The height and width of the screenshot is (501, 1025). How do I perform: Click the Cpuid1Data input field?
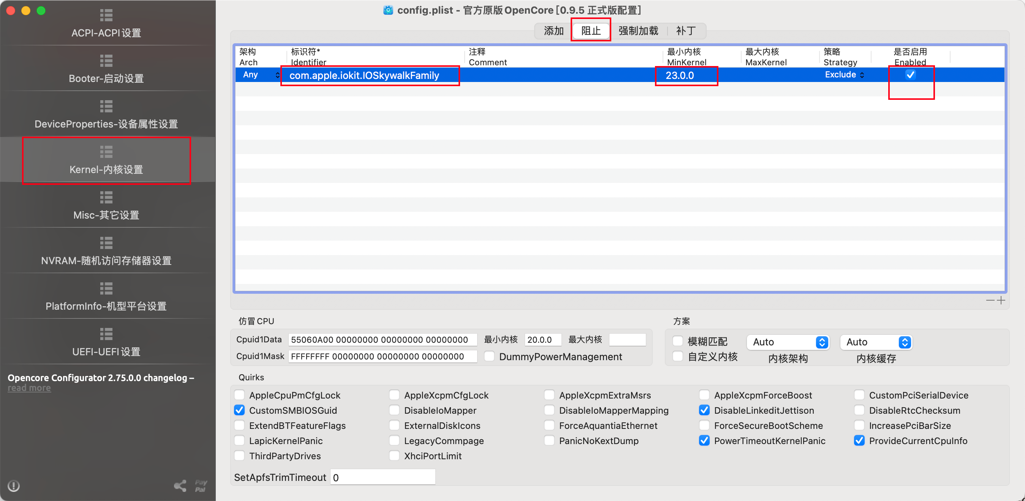(383, 340)
